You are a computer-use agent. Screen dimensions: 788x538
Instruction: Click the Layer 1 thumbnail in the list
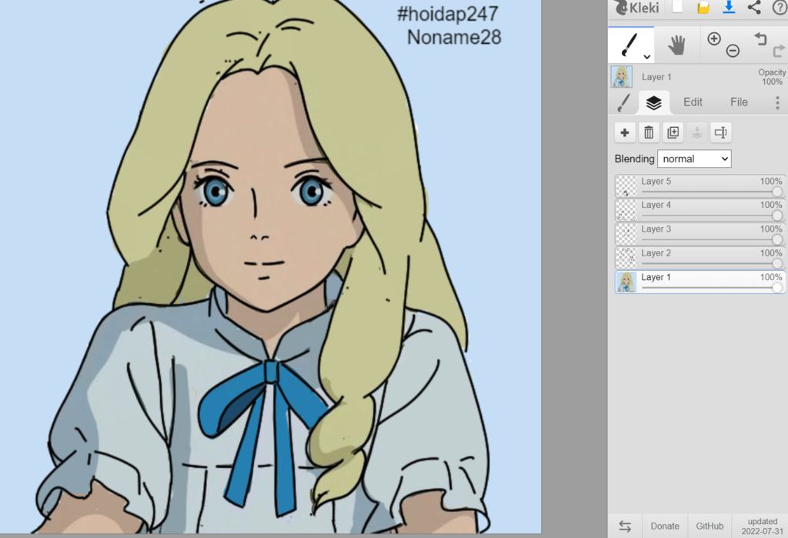point(626,282)
